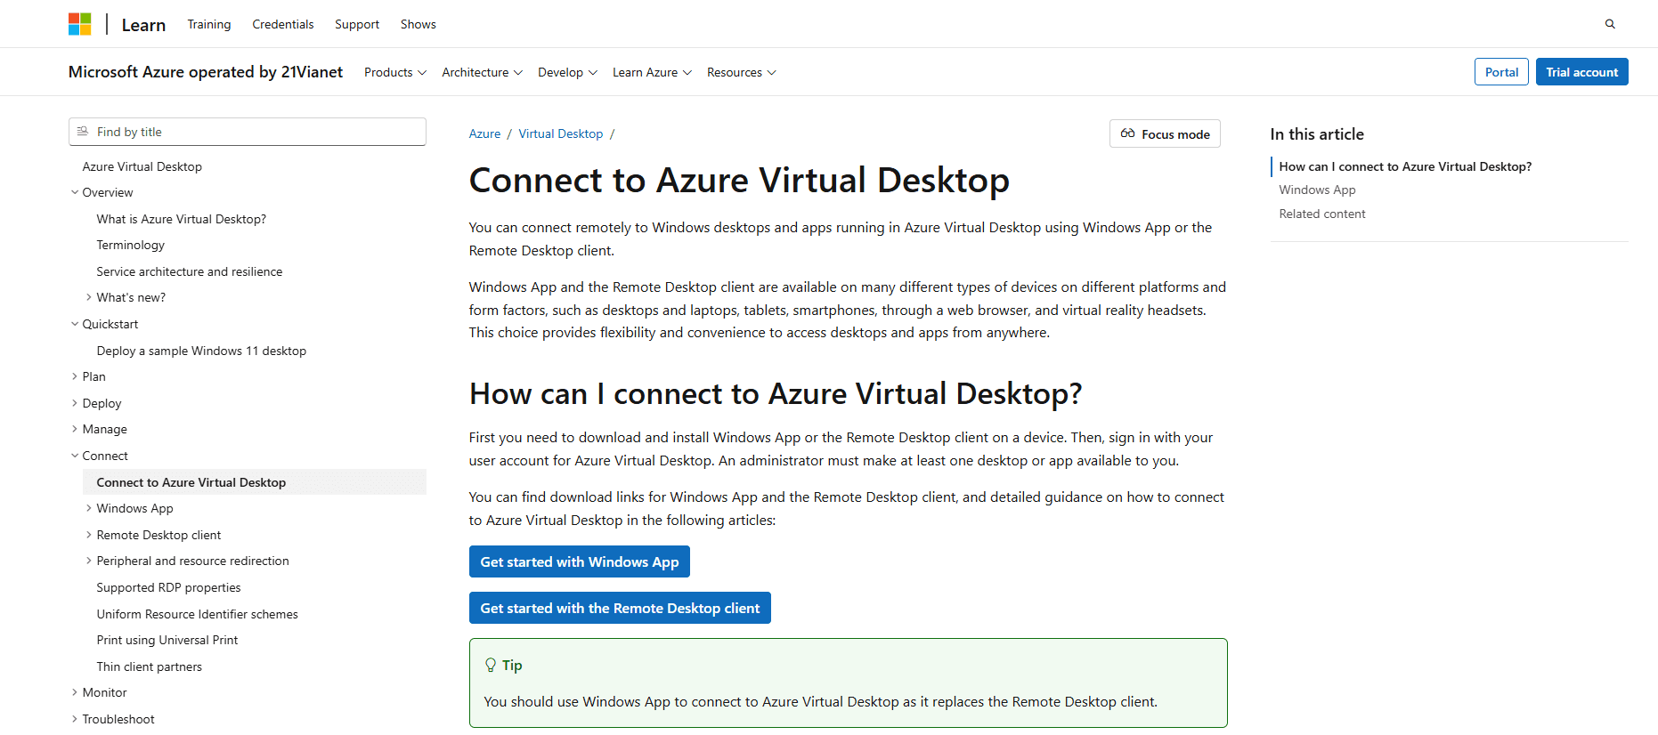Image resolution: width=1658 pixels, height=735 pixels.
Task: Click the filter icon in Find by title
Action: click(x=83, y=132)
